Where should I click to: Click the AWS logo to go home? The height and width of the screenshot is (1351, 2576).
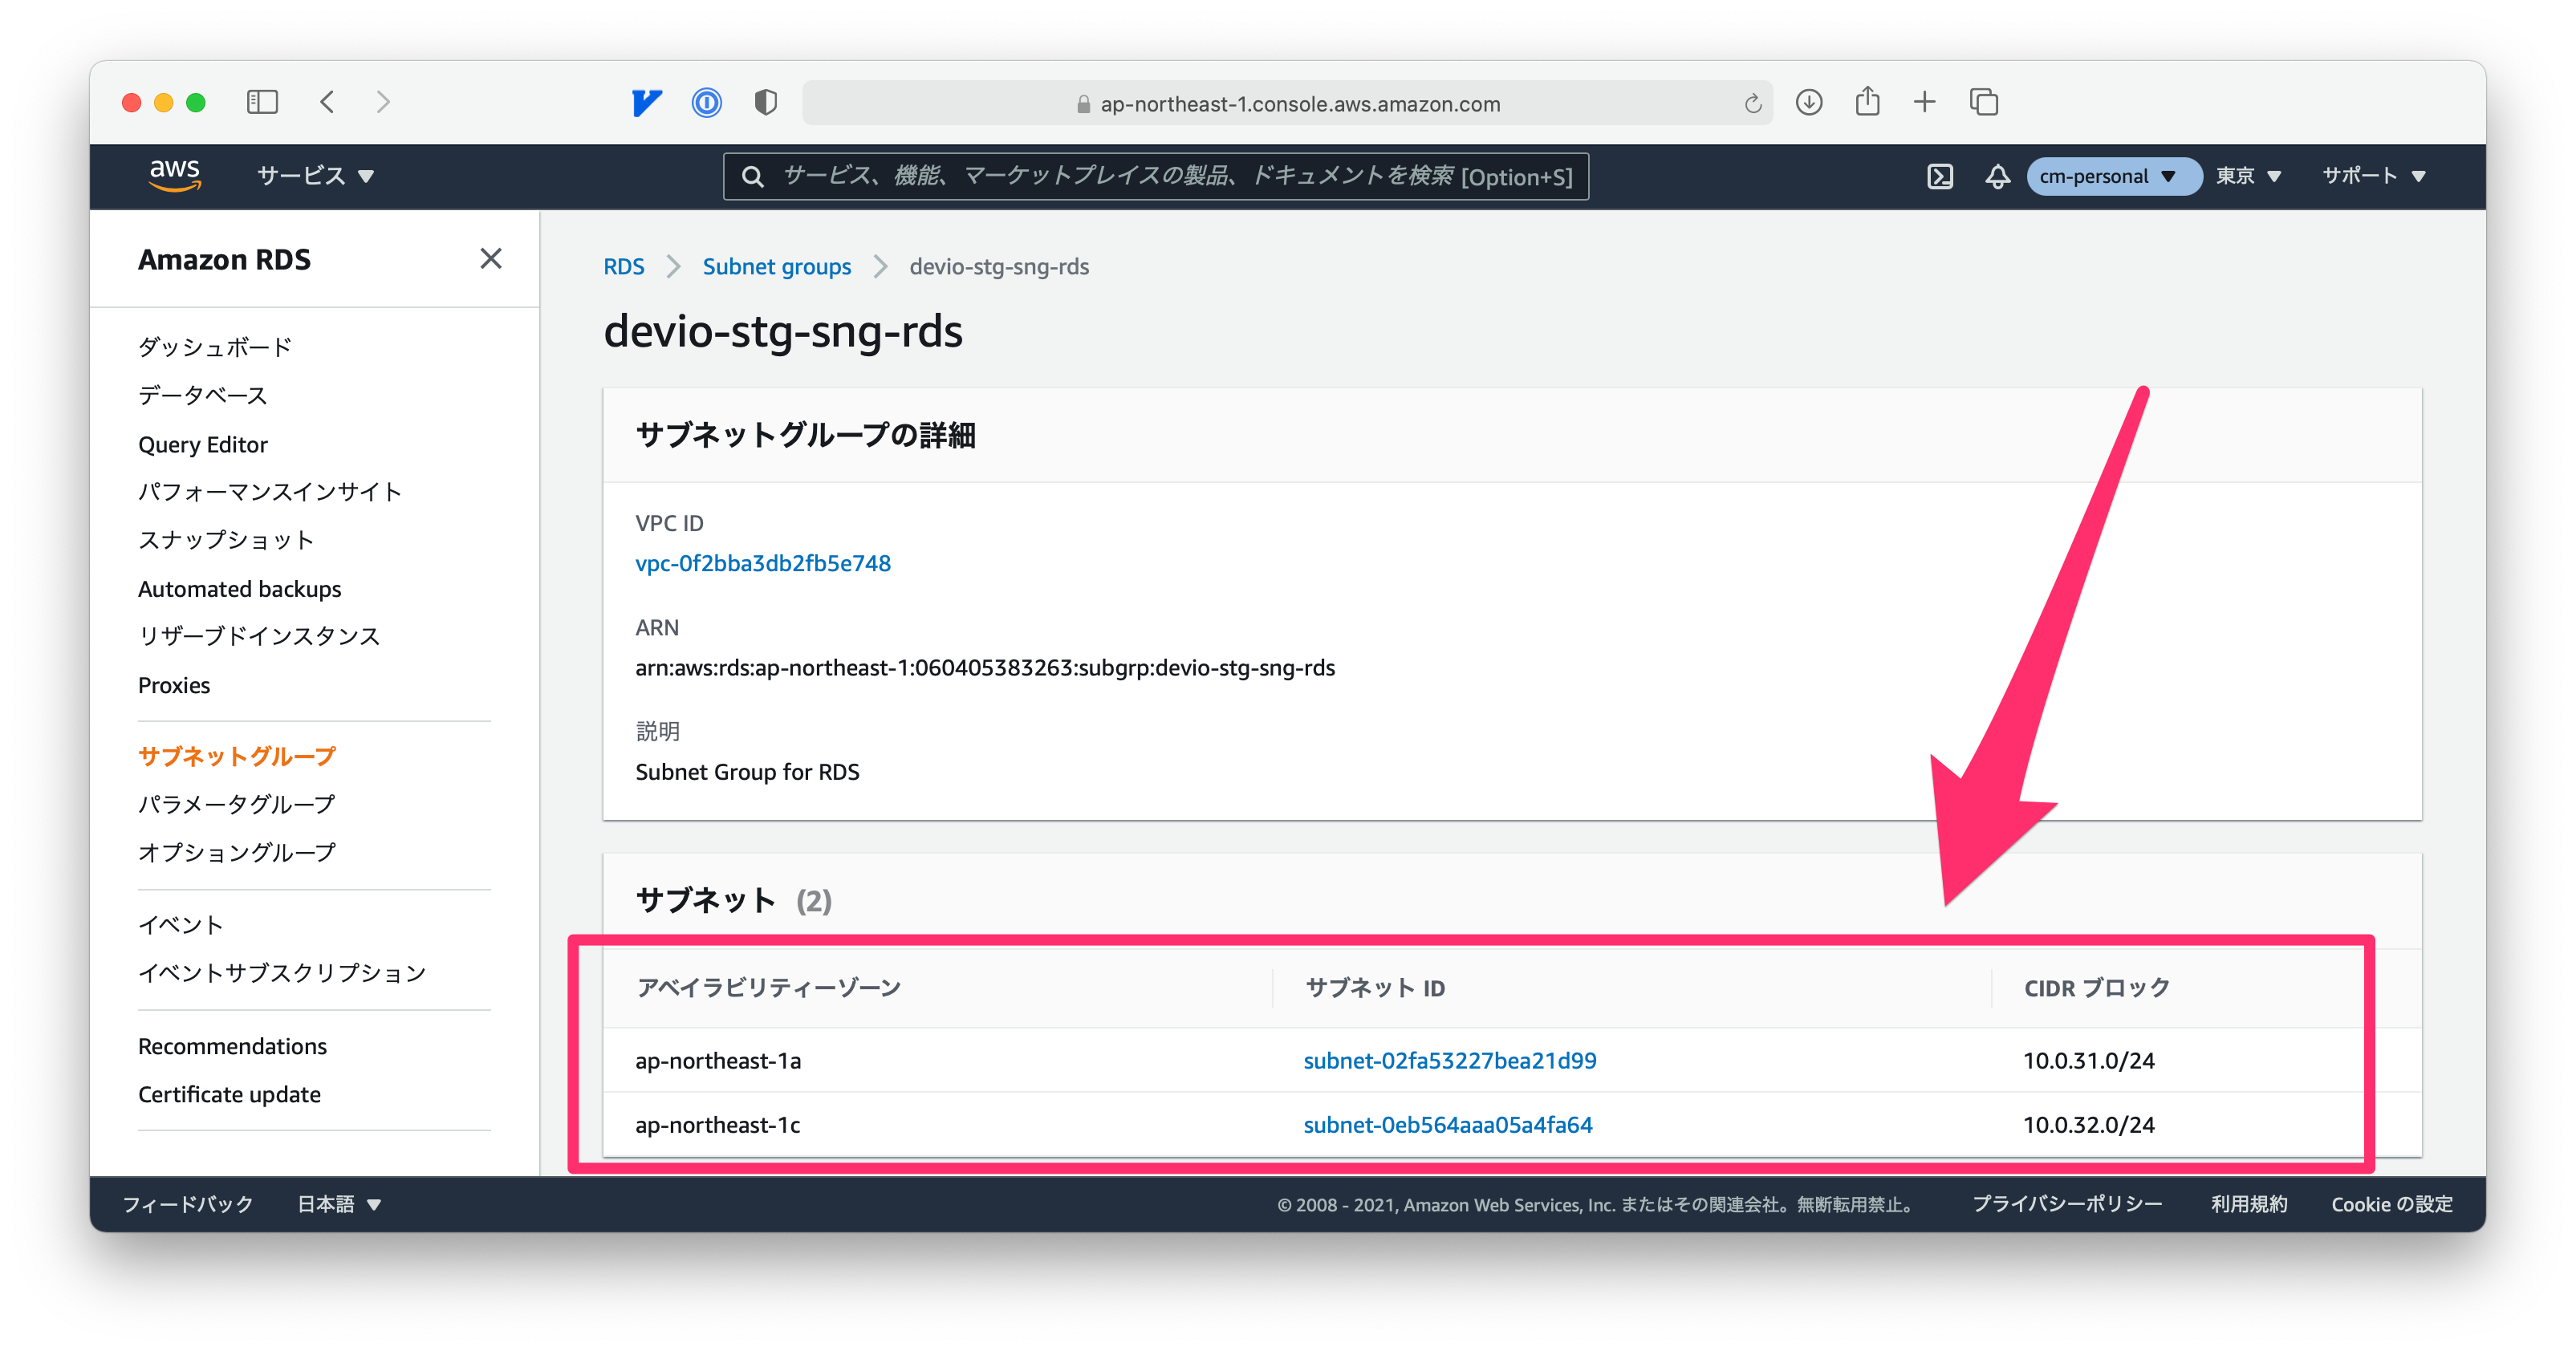[175, 176]
